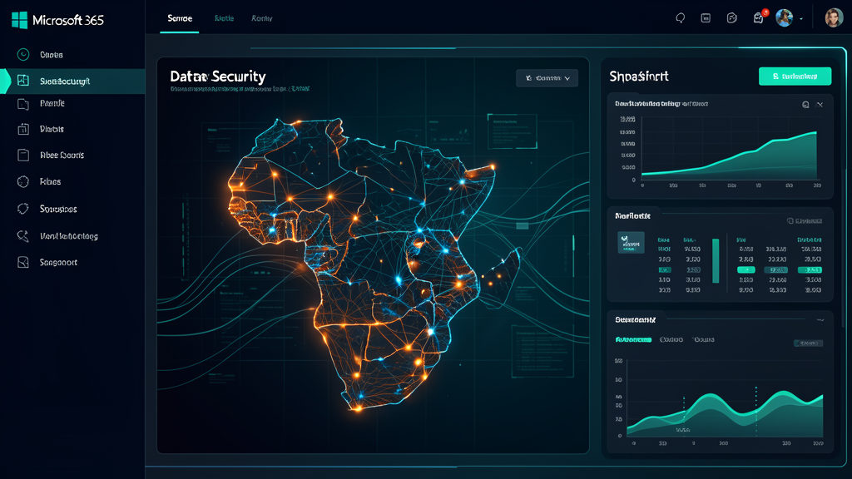Viewport: 852px width, 479px height.
Task: Collapse the bottom chart card using its chevron
Action: point(820,320)
